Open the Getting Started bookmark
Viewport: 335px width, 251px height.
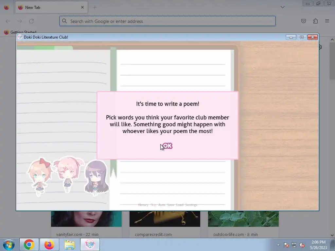pos(20,32)
